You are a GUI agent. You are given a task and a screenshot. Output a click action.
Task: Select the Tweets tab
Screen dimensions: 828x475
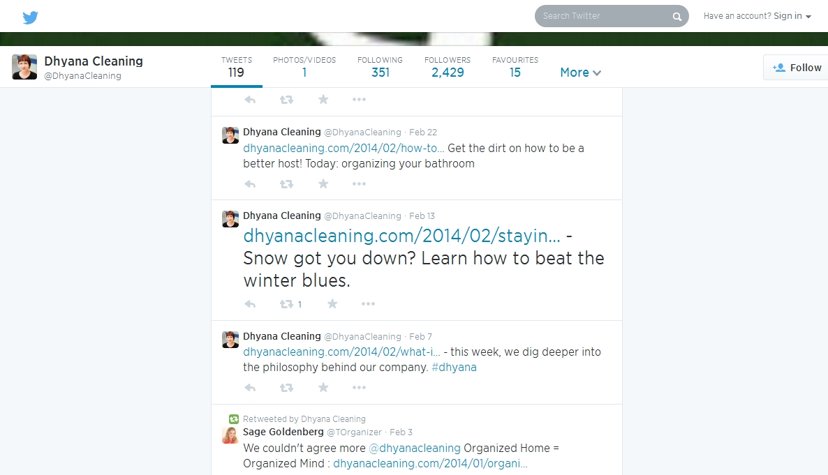coord(237,67)
